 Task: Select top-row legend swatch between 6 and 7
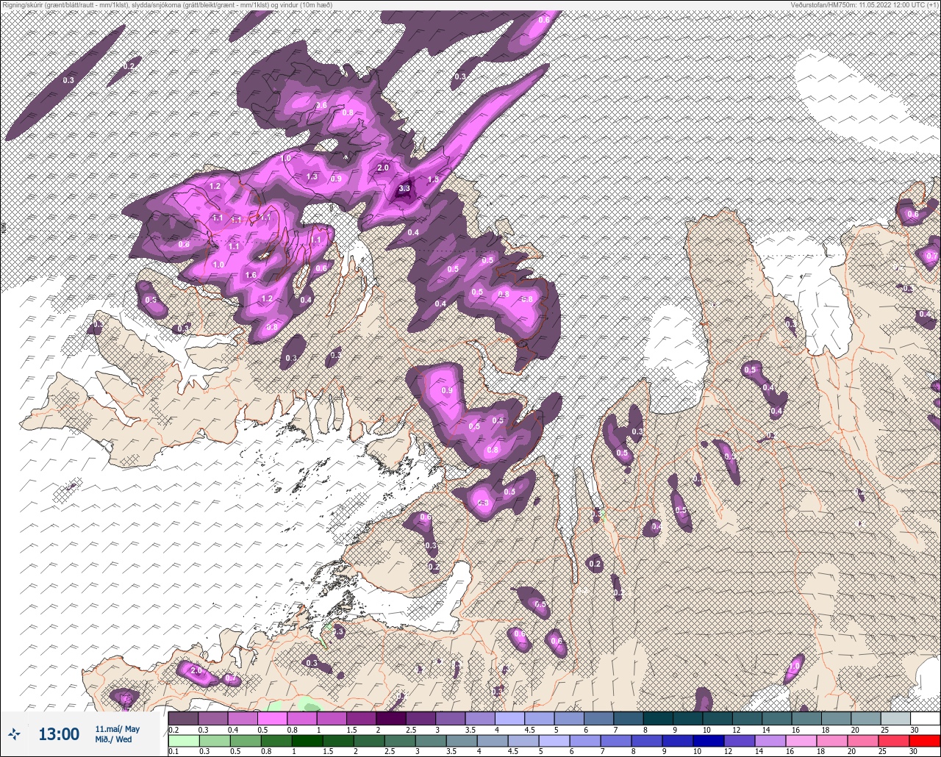point(598,718)
